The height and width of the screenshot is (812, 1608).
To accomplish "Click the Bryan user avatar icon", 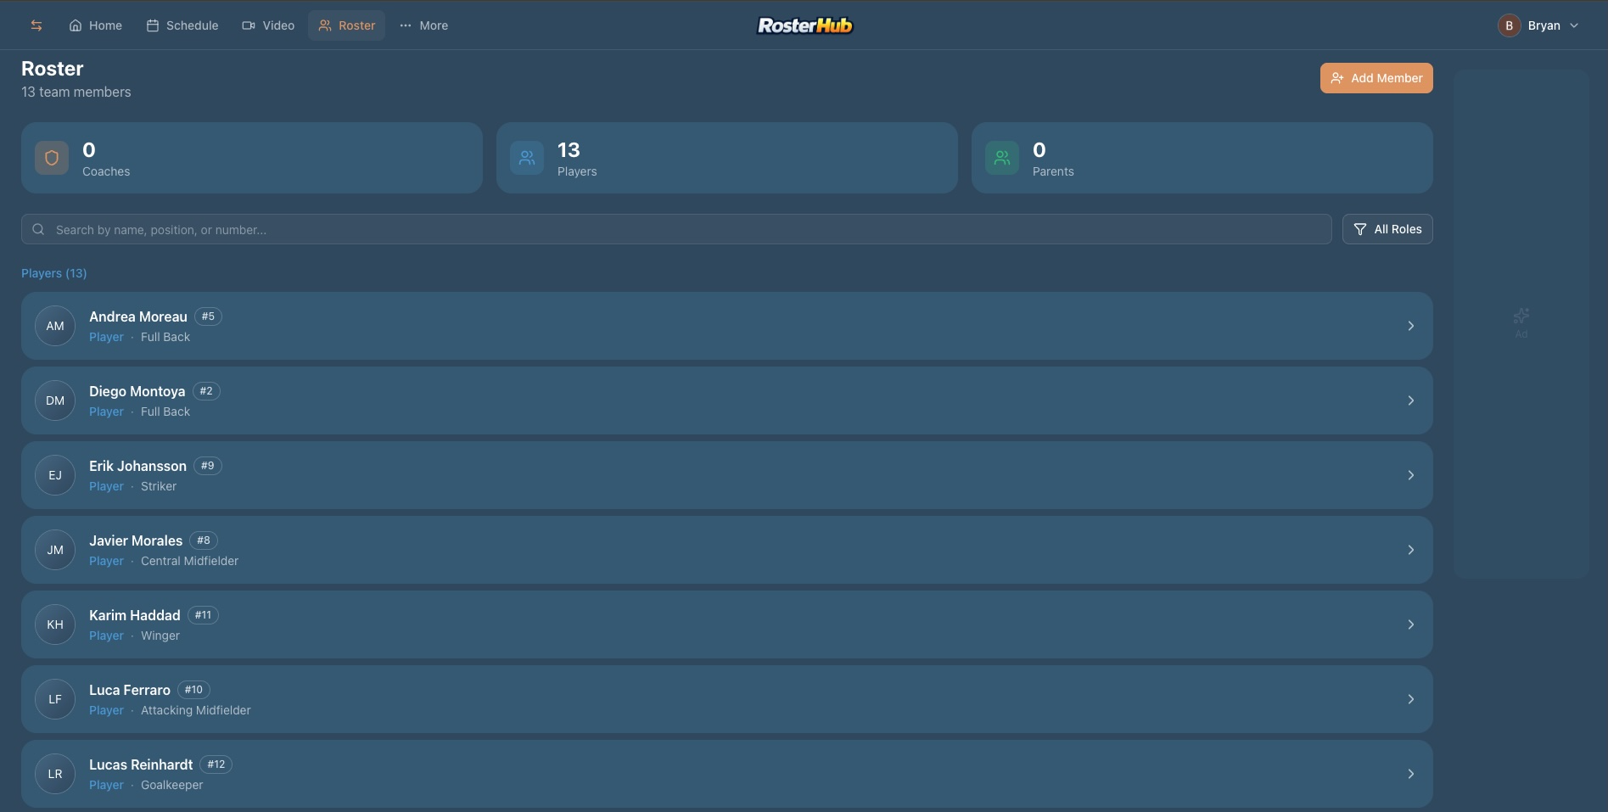I will point(1509,25).
